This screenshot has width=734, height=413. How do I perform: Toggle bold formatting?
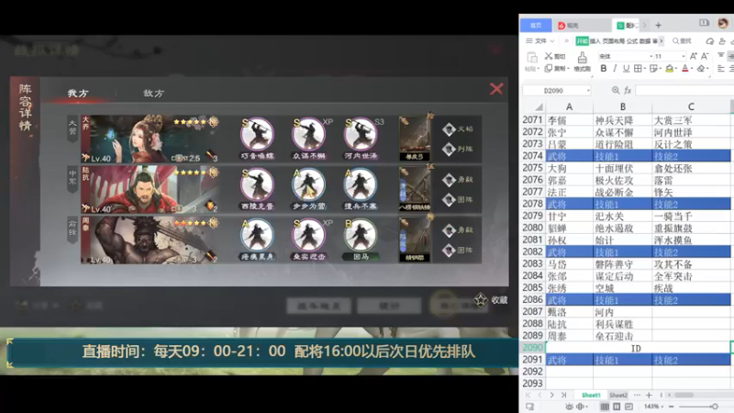pyautogui.click(x=604, y=69)
